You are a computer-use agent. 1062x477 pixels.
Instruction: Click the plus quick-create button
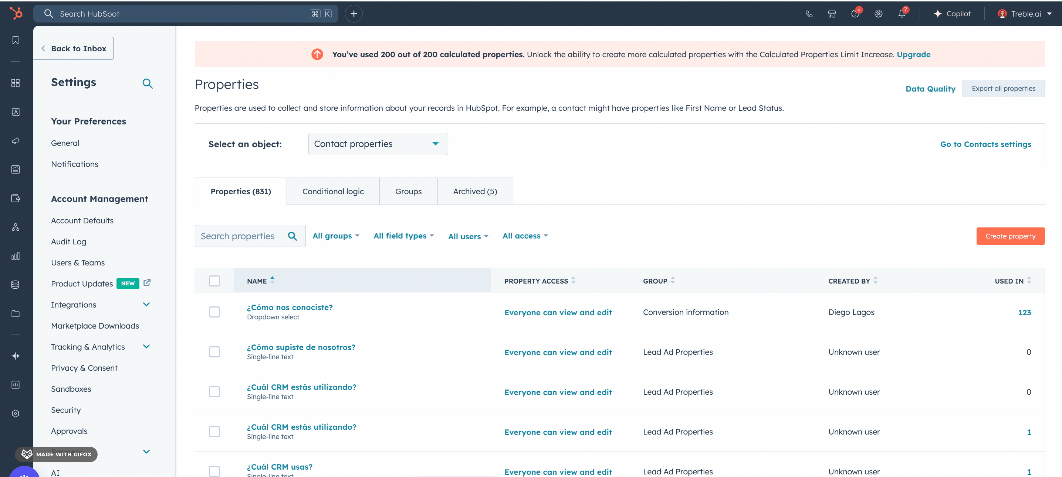click(x=353, y=14)
